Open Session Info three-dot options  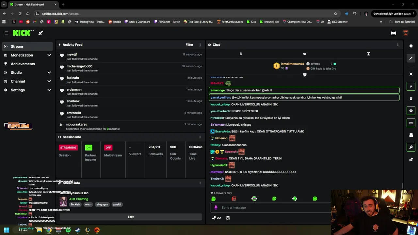click(200, 137)
